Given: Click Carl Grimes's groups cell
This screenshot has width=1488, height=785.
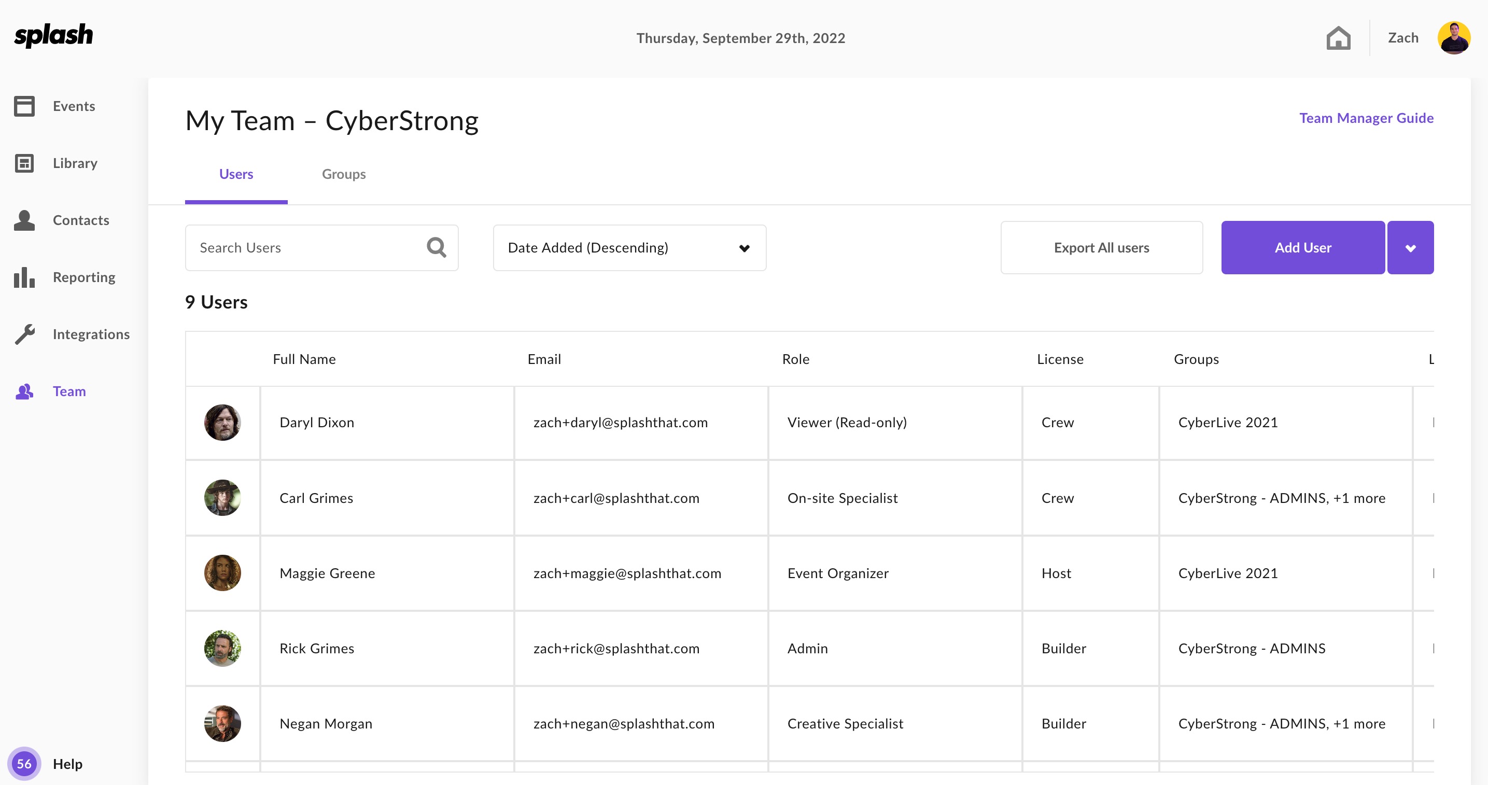Looking at the screenshot, I should coord(1286,498).
